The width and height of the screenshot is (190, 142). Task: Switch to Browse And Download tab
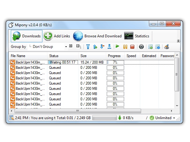(97, 36)
